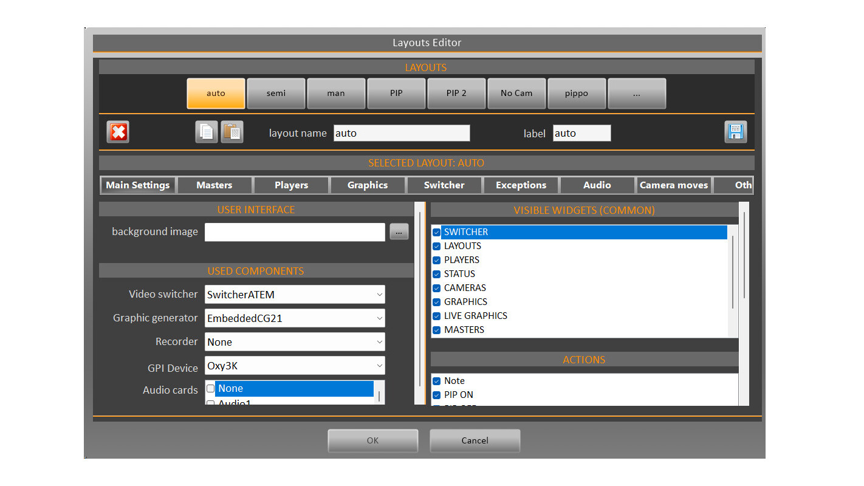This screenshot has height=486, width=864.
Task: Uncheck the Note action checkbox
Action: coord(436,381)
